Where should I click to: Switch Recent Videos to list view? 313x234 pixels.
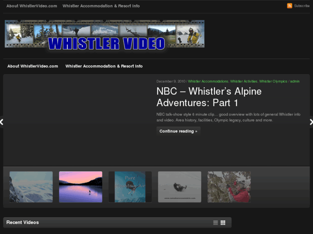click(215, 223)
